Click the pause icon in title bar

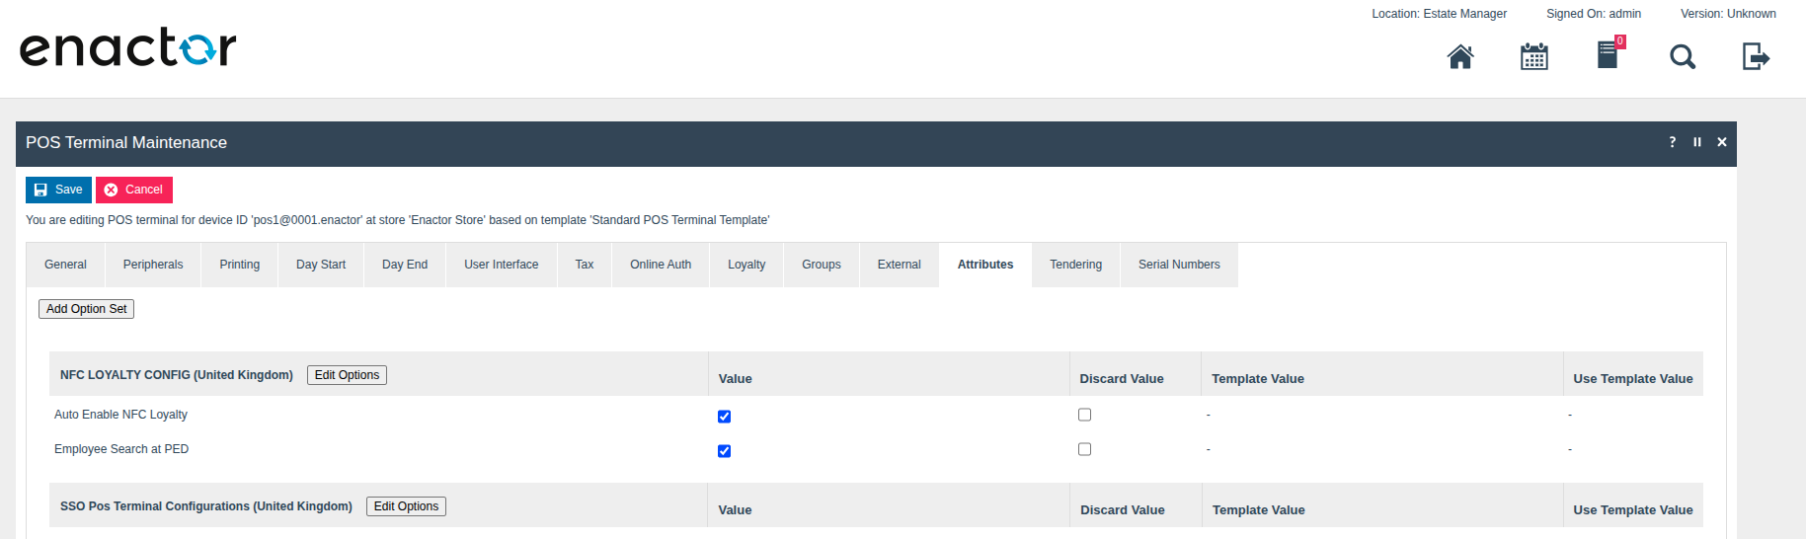click(1697, 142)
